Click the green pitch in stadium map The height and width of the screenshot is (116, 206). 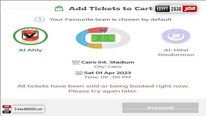[103, 38]
